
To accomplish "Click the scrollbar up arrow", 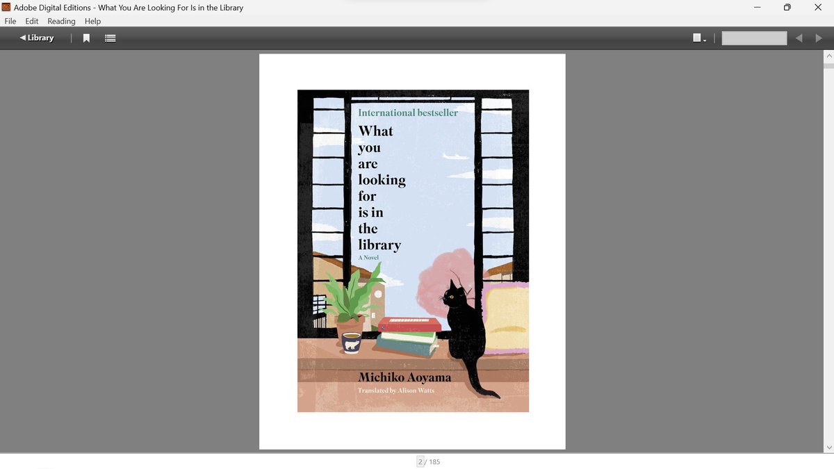I will 828,55.
